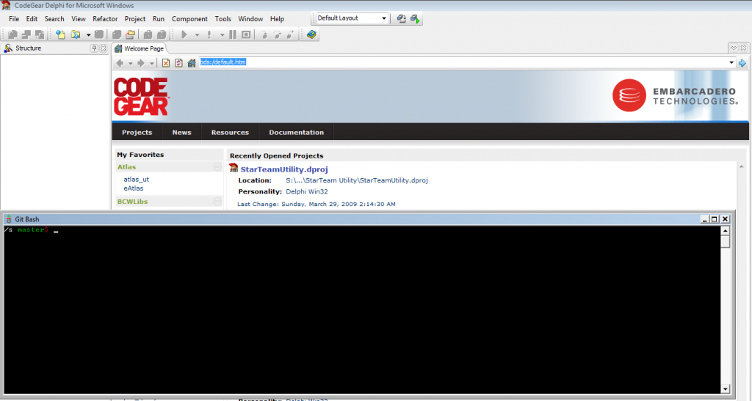Screen dimensions: 752x401
Task: Open Help contents book icon
Action: 311,34
